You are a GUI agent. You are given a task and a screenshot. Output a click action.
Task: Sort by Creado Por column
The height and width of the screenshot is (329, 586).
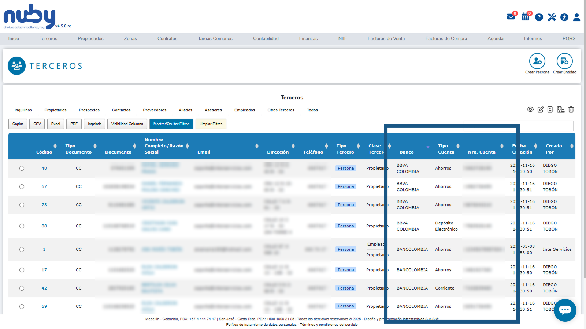coord(572,146)
